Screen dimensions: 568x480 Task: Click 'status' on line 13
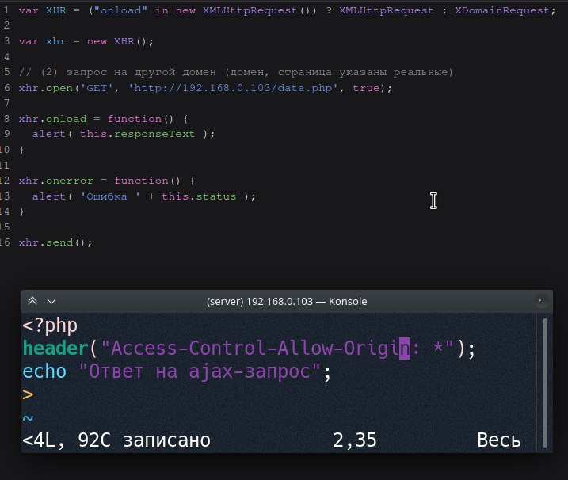click(216, 196)
